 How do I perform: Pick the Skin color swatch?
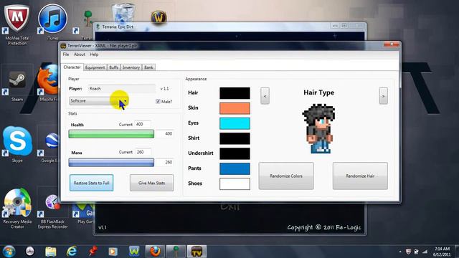click(x=235, y=108)
